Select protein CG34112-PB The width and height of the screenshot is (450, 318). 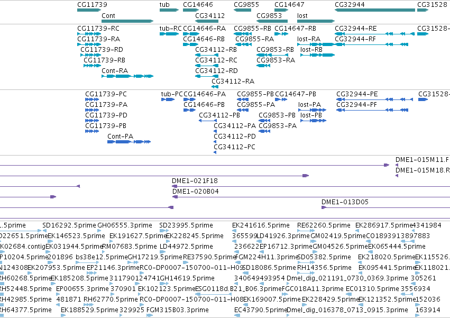[x=208, y=121]
